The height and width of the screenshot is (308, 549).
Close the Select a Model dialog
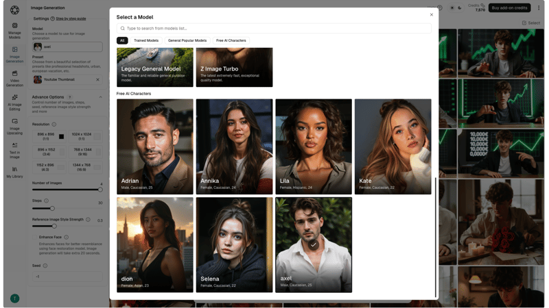(432, 14)
